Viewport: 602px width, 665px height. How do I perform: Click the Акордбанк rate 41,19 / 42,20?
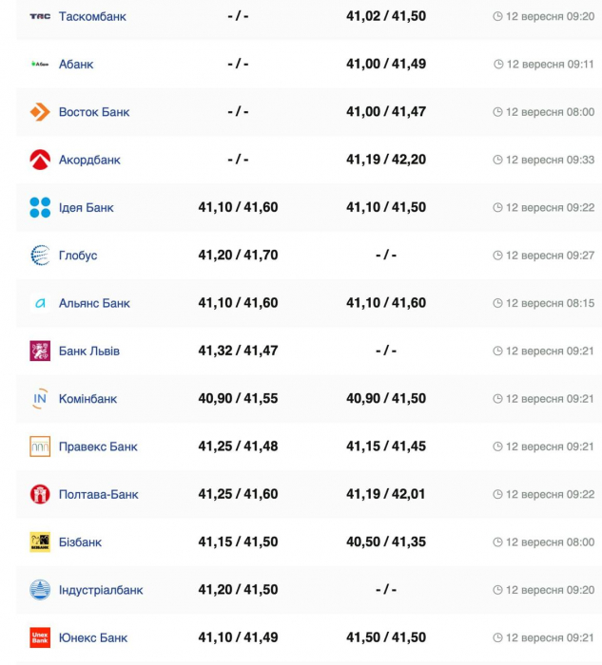[386, 160]
